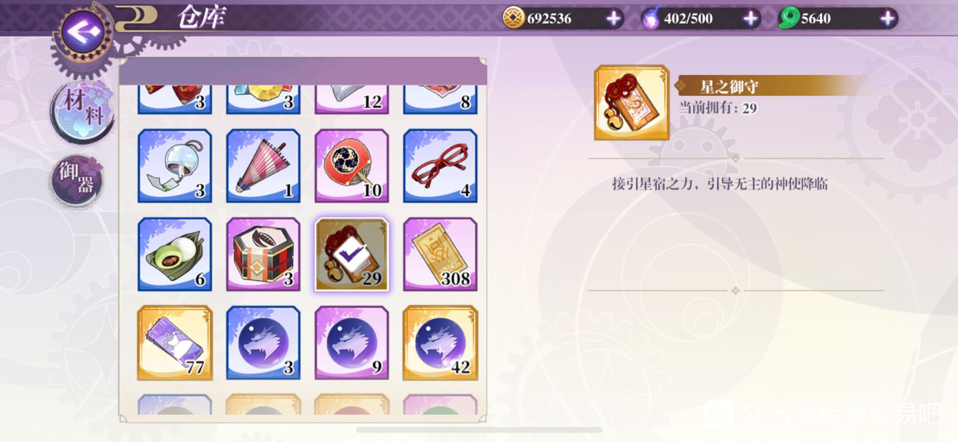Screen dimensions: 958x442
Task: Add more gold coins with plus button
Action: point(613,19)
